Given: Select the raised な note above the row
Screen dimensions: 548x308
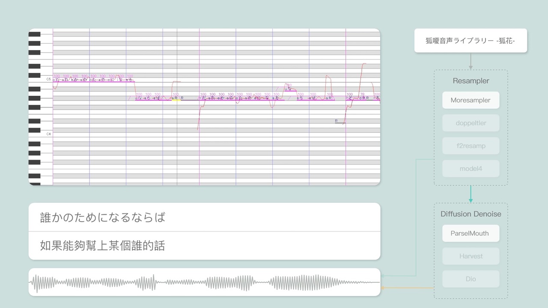Looking at the screenshot, I should [x=290, y=90].
